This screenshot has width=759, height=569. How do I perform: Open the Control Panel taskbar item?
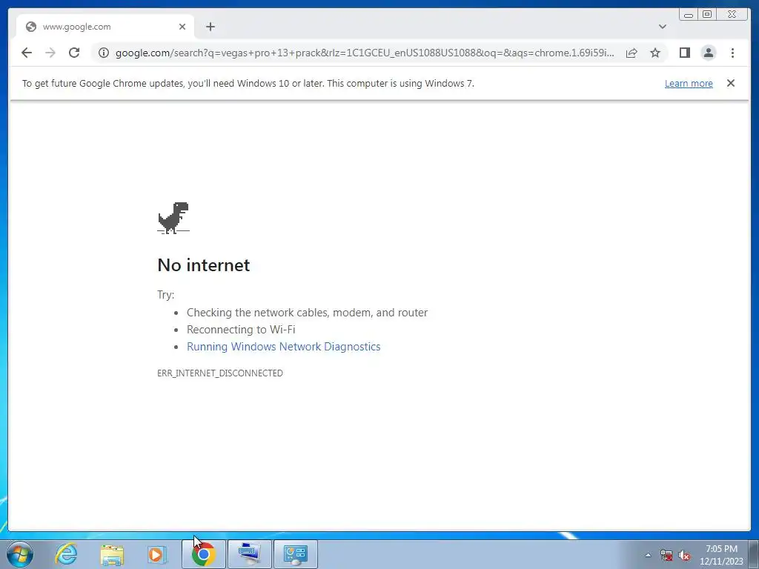tap(295, 554)
